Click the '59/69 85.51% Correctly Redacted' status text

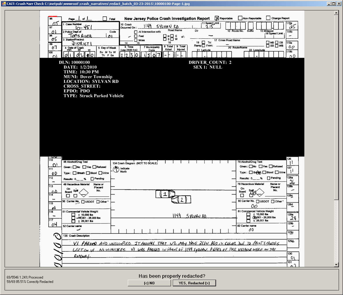click(x=30, y=282)
